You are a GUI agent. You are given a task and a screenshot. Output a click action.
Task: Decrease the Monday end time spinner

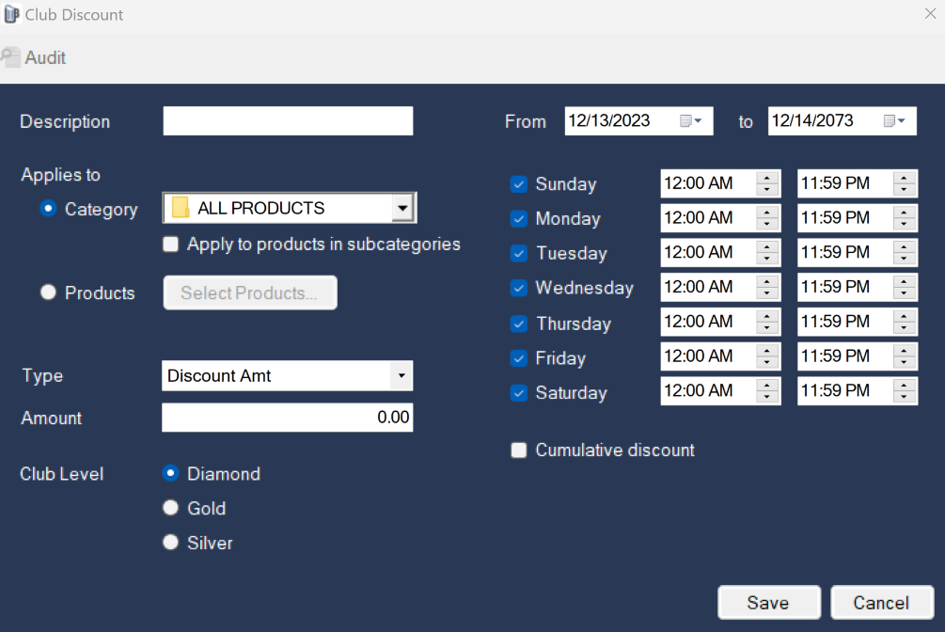pos(904,225)
